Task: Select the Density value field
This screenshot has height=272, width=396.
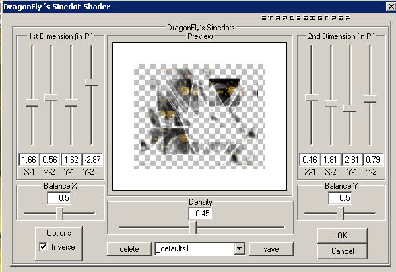Action: point(200,214)
